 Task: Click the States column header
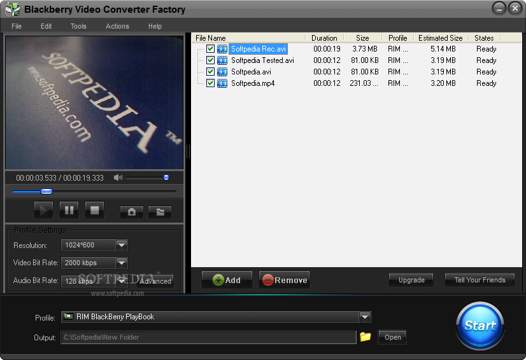[x=484, y=38]
